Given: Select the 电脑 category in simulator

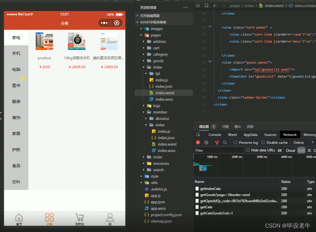Looking at the screenshot, I should coord(16,70).
